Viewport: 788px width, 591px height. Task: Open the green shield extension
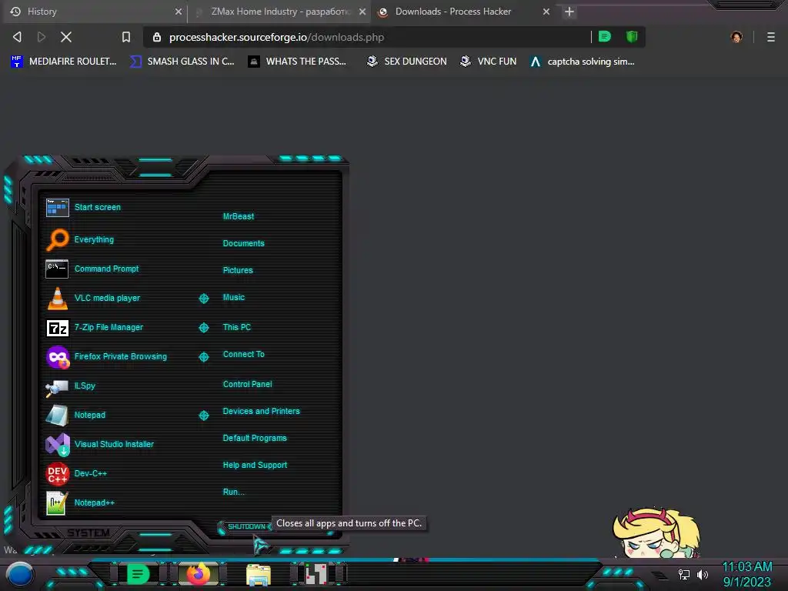pos(632,36)
